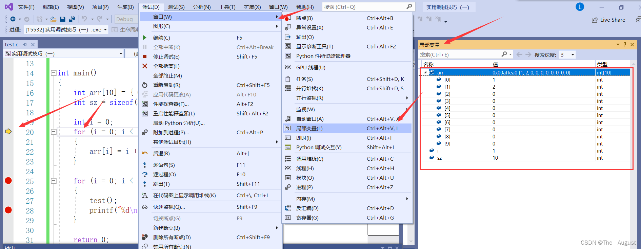Collapse the for loop at line 25
641x249 pixels.
click(54, 181)
